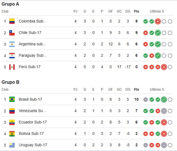Click the Pts column header in Grupo A
Screen dimensions: 177x151
(136, 11)
